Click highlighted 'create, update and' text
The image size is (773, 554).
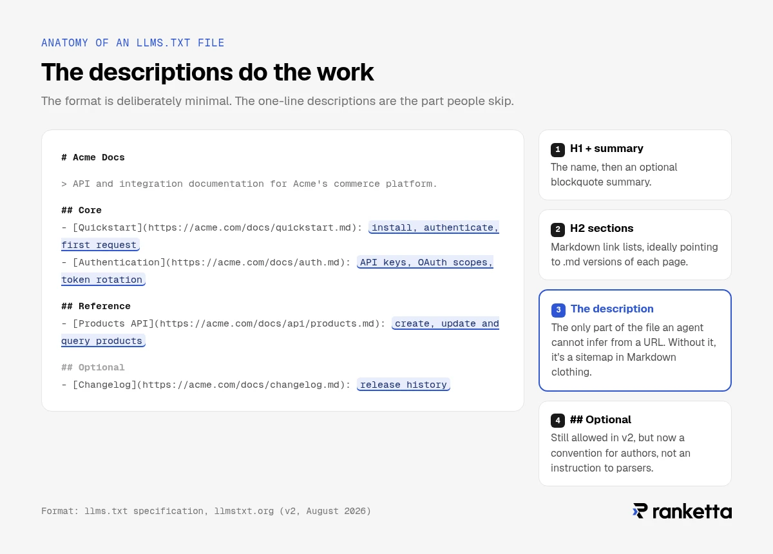[x=446, y=323]
